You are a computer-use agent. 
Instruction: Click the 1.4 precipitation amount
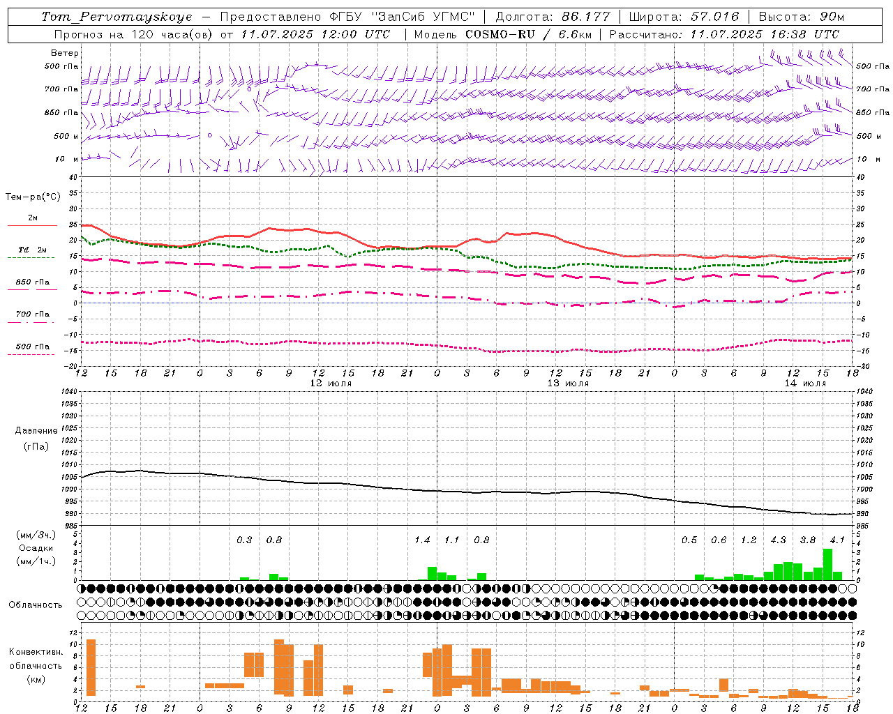tap(422, 540)
